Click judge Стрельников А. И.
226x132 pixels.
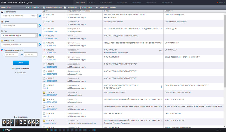pyautogui.click(x=75, y=15)
